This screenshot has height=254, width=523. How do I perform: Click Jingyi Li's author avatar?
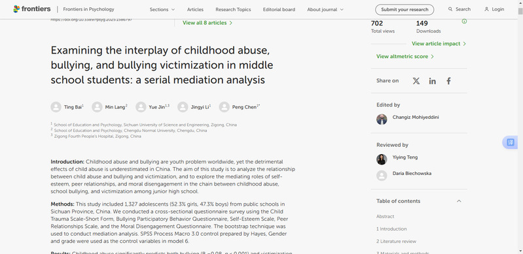(183, 107)
